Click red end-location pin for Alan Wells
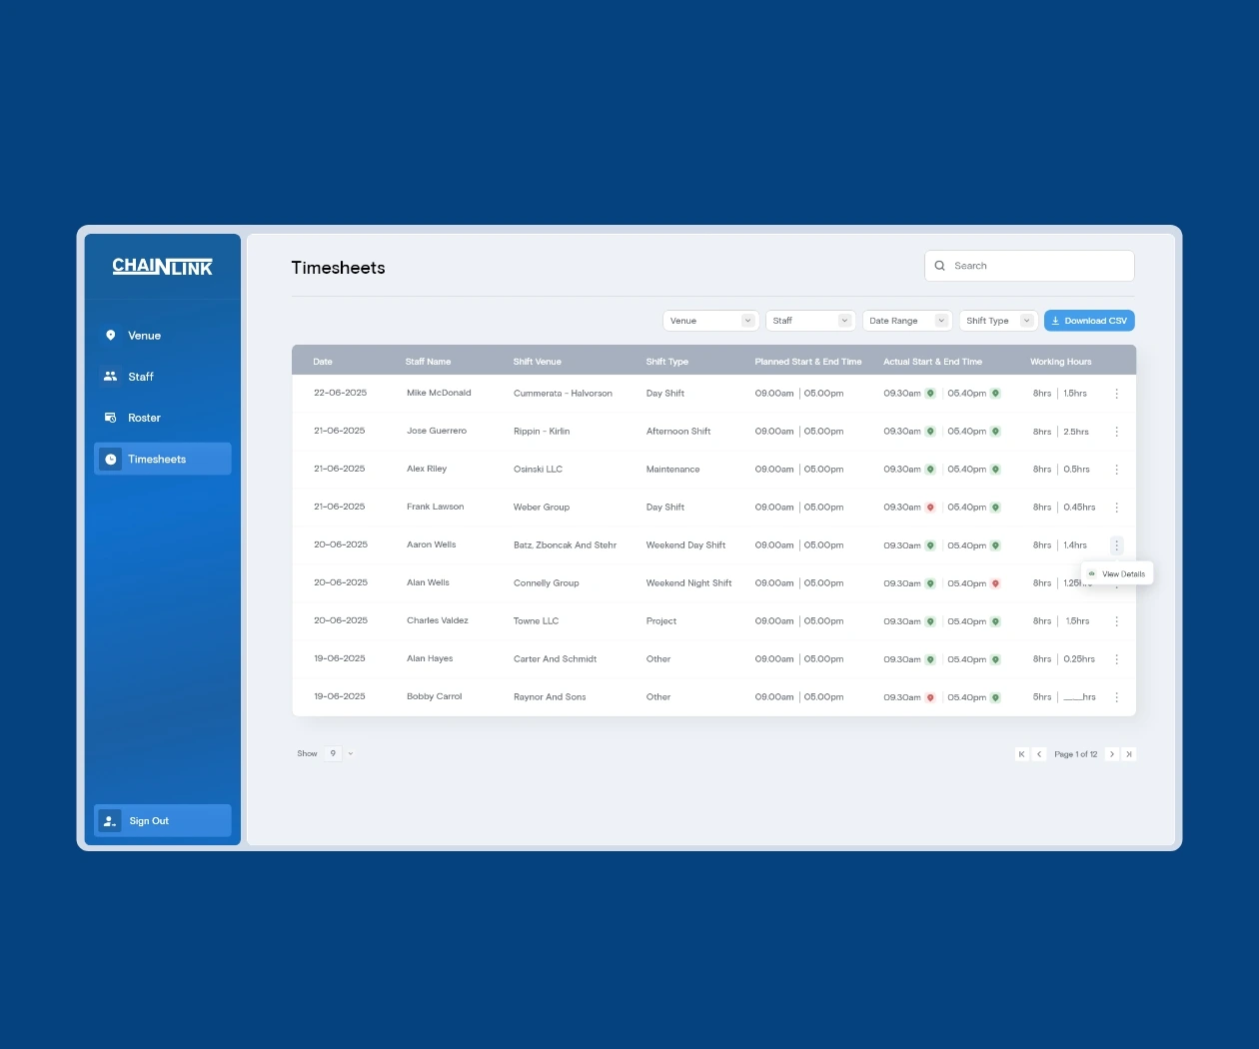This screenshot has height=1049, width=1259. (x=995, y=583)
